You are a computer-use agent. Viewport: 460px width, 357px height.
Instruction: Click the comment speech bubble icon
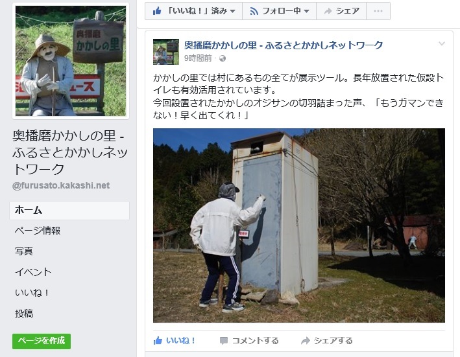tap(224, 341)
